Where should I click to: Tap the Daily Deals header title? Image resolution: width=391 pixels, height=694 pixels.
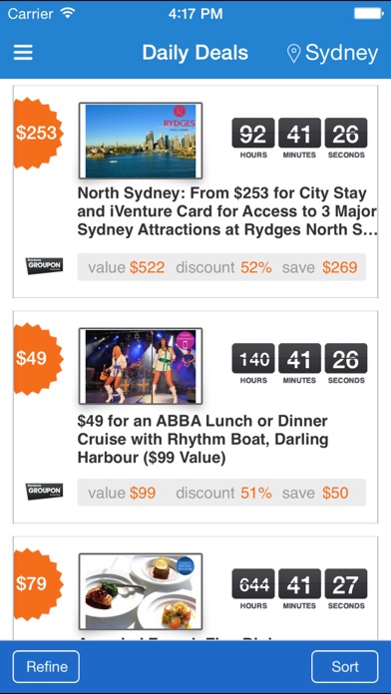tap(195, 53)
